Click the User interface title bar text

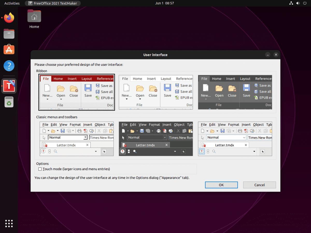(x=155, y=55)
